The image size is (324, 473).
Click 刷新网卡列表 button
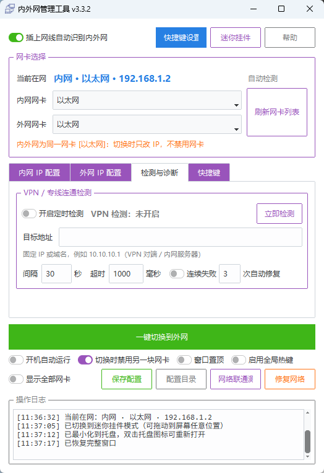click(277, 112)
